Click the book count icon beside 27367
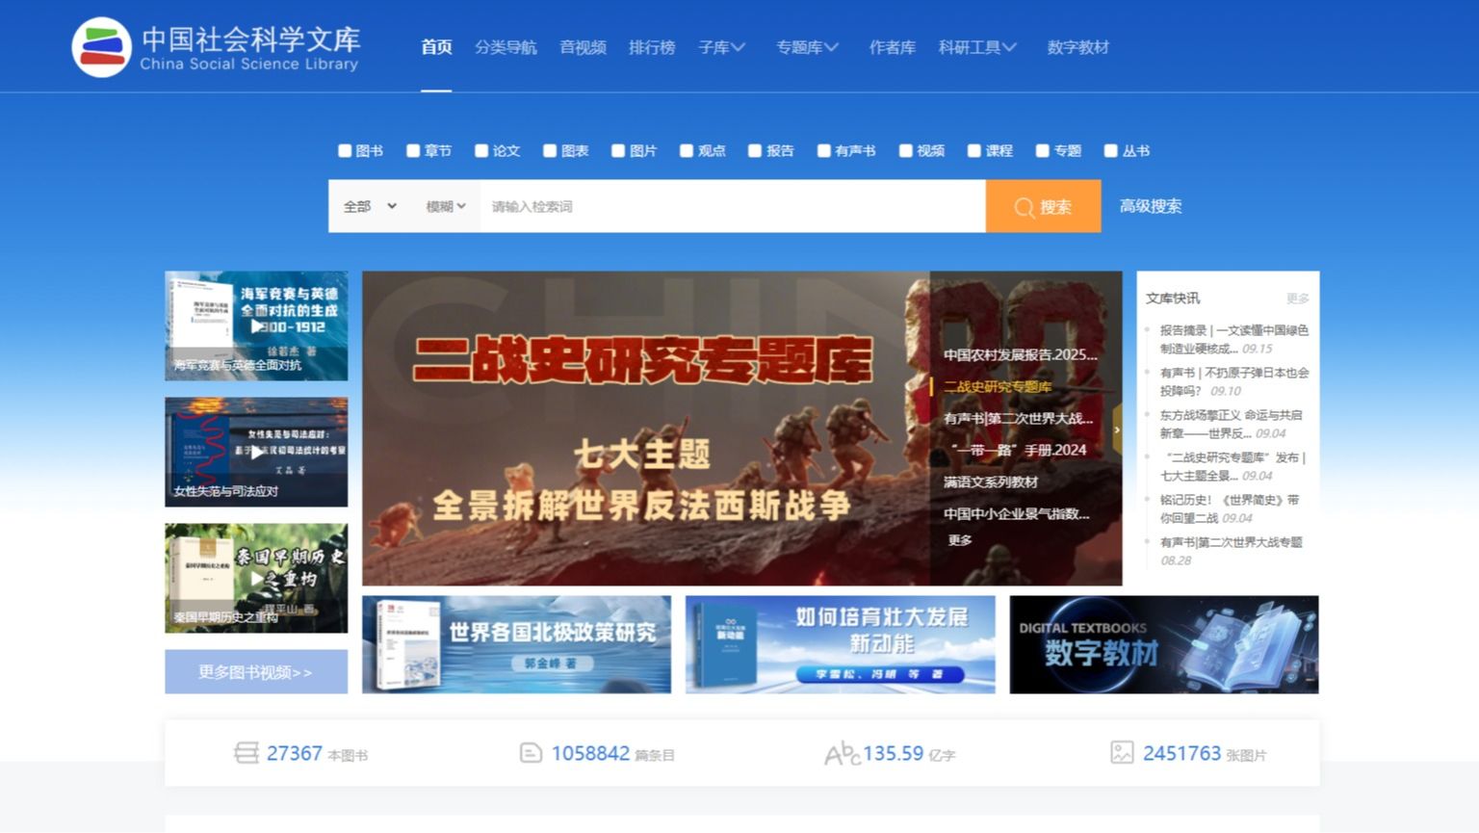The width and height of the screenshot is (1479, 833). (246, 753)
